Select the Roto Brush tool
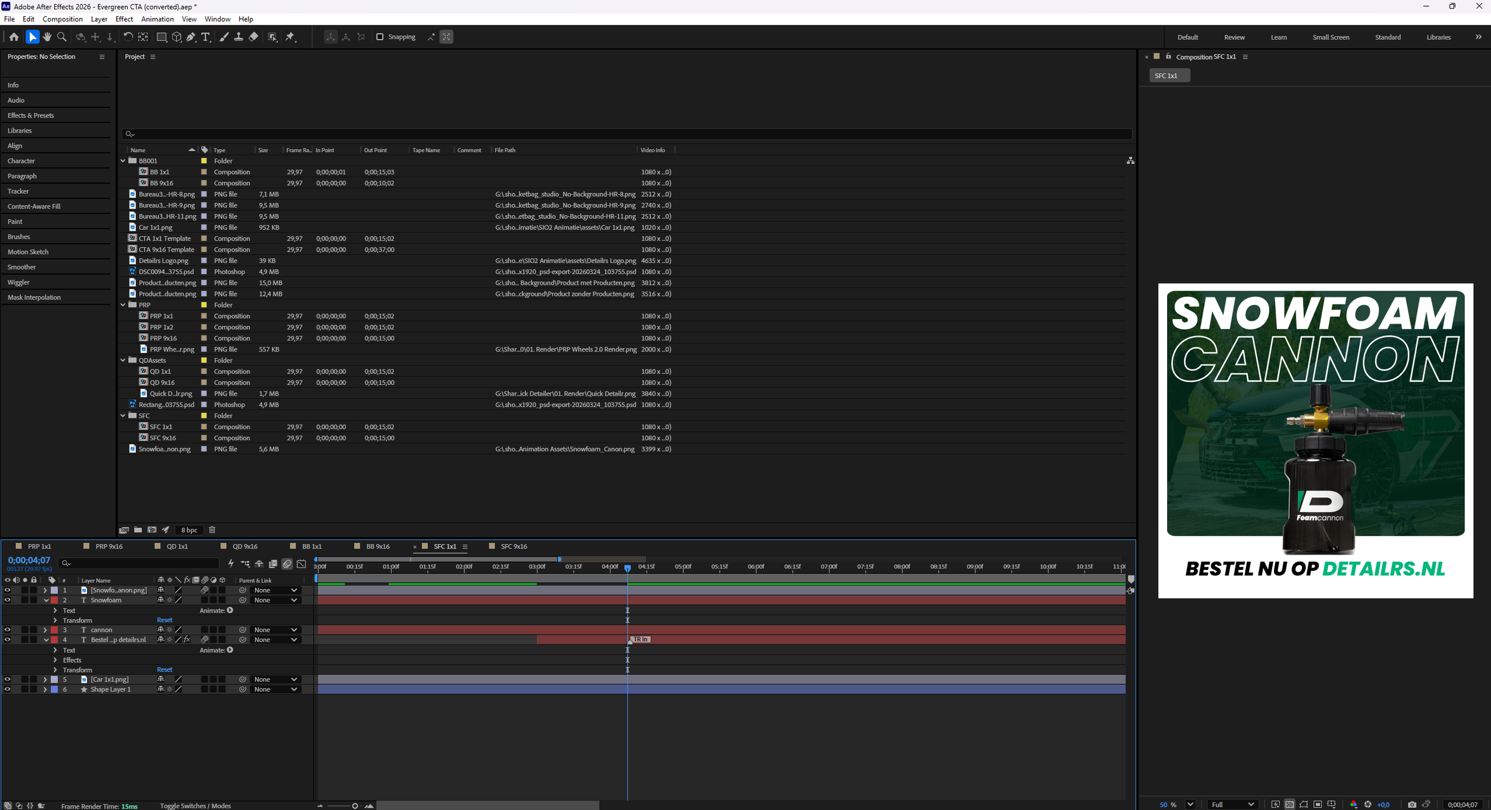 (x=273, y=37)
